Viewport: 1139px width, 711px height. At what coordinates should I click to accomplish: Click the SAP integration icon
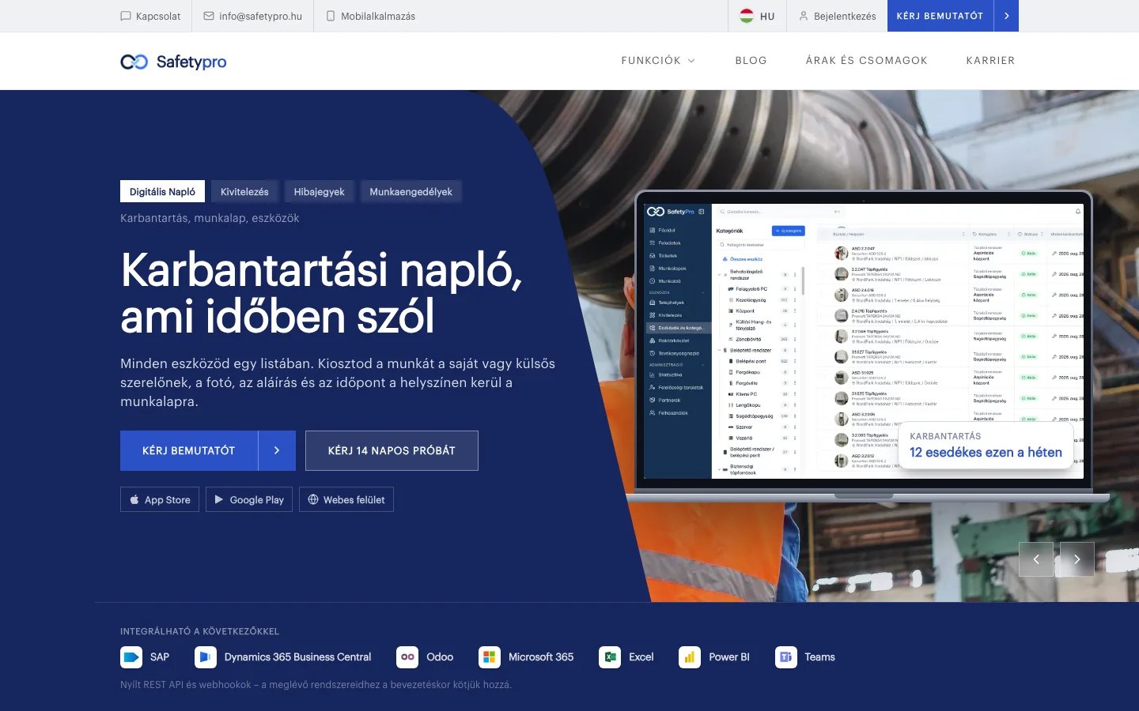(131, 657)
